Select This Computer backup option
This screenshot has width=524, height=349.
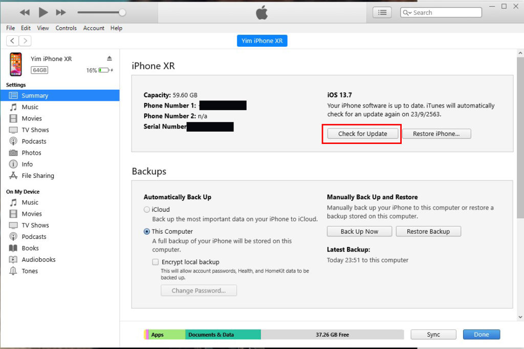click(x=147, y=232)
